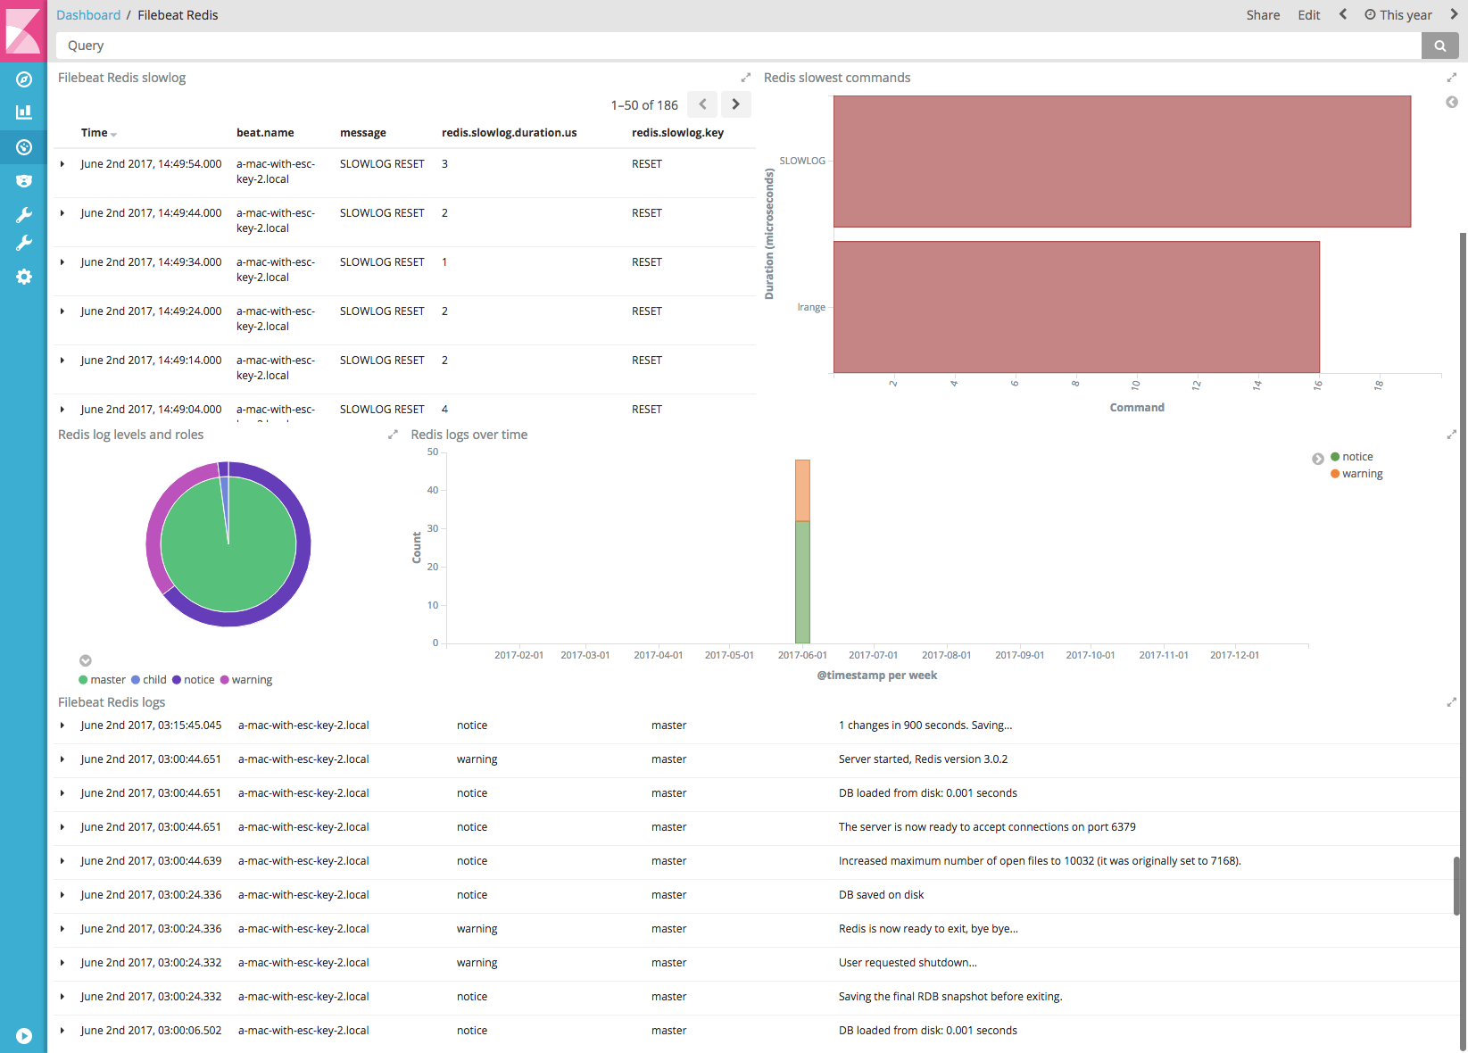The image size is (1468, 1053).
Task: Go to previous slowlog results page
Action: point(702,104)
